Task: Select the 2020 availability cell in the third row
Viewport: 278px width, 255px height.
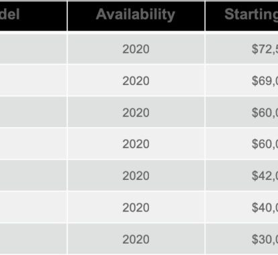Action: pyautogui.click(x=136, y=112)
